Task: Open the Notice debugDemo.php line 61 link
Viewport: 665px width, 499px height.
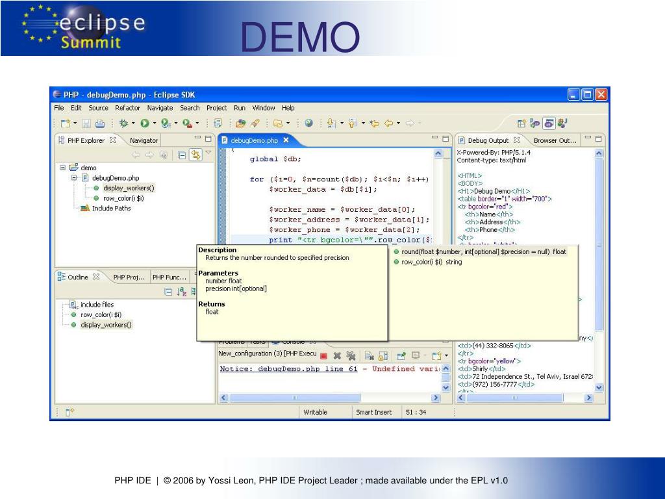Action: coord(288,369)
